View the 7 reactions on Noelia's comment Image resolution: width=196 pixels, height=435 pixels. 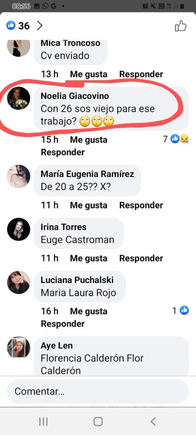click(176, 139)
